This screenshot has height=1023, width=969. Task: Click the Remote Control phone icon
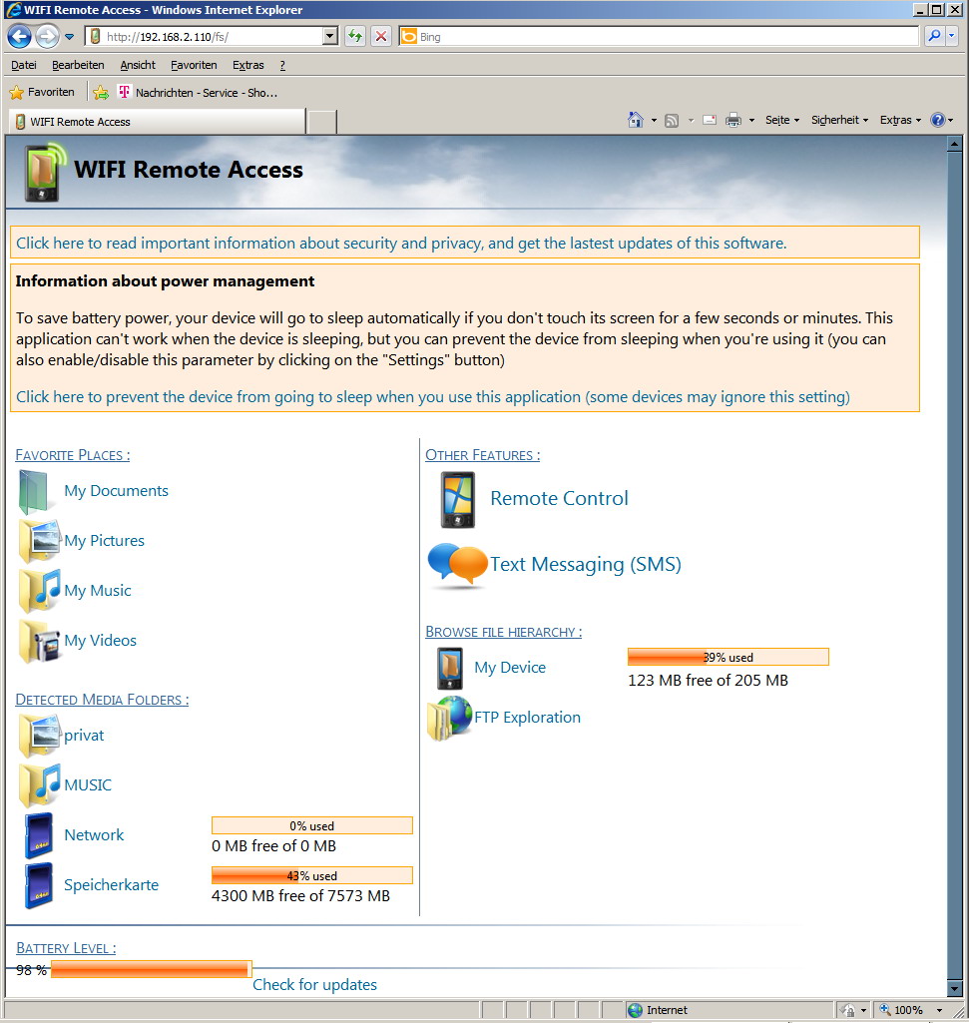point(457,500)
